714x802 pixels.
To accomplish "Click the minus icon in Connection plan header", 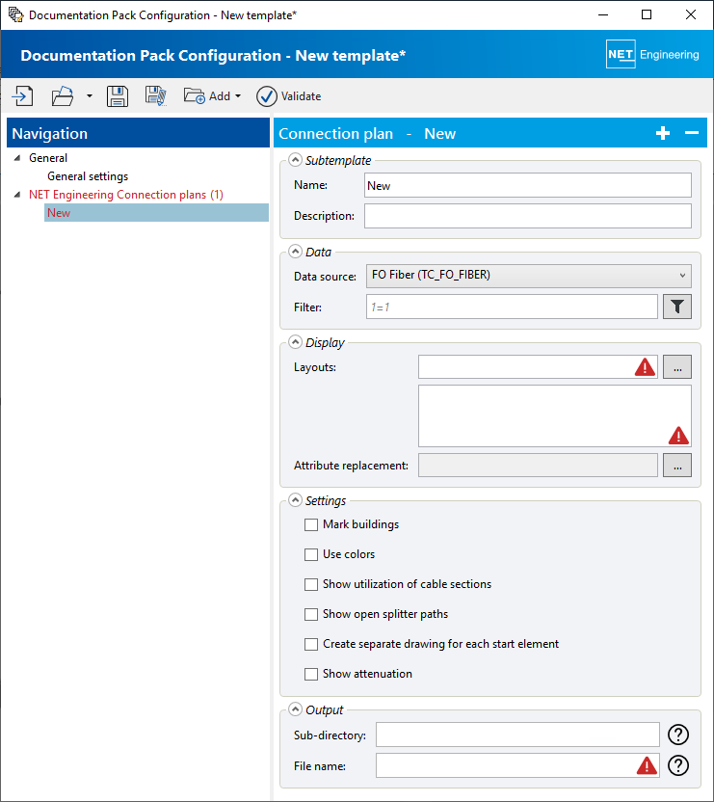I will 692,133.
